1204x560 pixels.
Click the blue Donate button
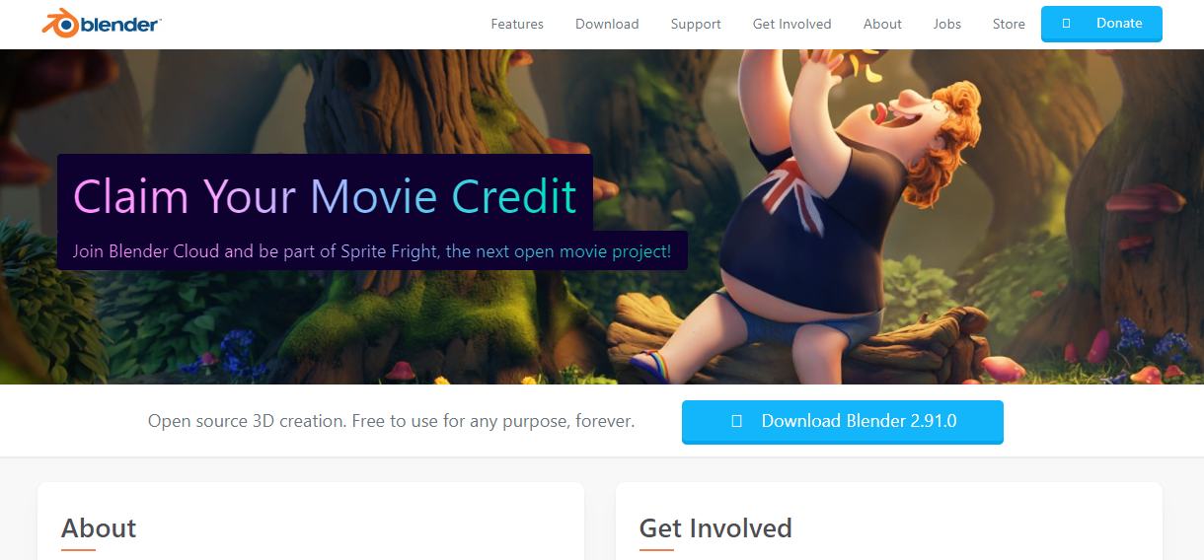tap(1101, 24)
